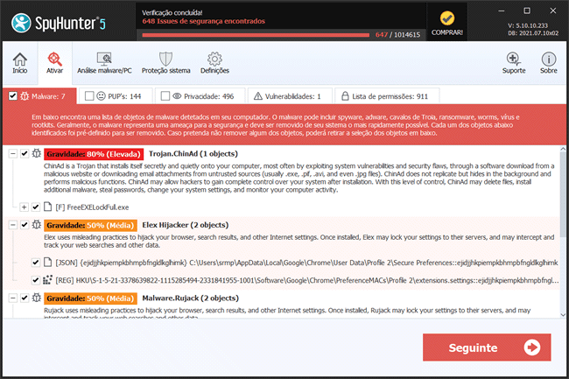Click '648 Issues de segurança encontrados' text
This screenshot has height=379, width=569.
click(204, 21)
